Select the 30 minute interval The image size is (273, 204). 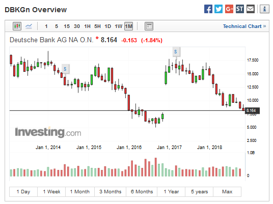click(77, 26)
